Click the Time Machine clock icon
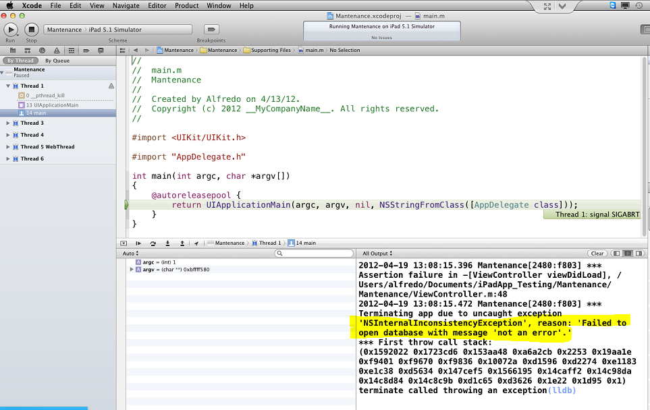The width and height of the screenshot is (650, 410). click(x=639, y=5)
